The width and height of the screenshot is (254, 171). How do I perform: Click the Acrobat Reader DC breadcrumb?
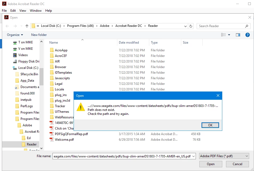point(129,26)
